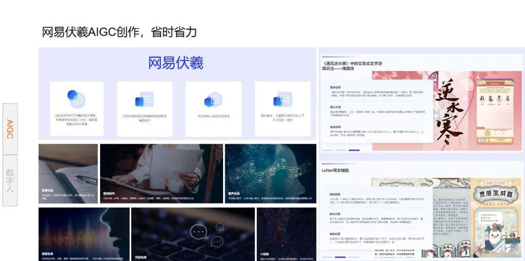Click the 灵感生成器 poster image
The image size is (525, 261).
pos(496,217)
